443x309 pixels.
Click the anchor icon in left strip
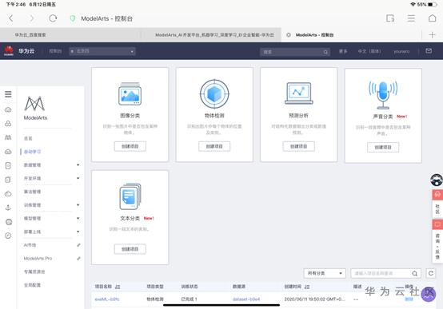(x=8, y=208)
